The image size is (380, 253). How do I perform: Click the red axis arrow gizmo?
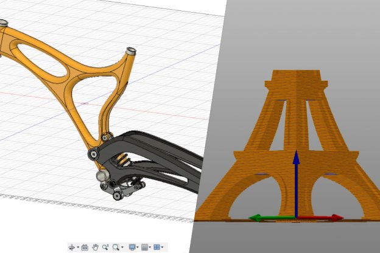pyautogui.click(x=320, y=218)
